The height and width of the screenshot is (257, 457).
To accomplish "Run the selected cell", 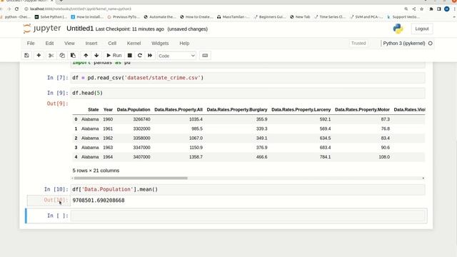I will [x=114, y=56].
